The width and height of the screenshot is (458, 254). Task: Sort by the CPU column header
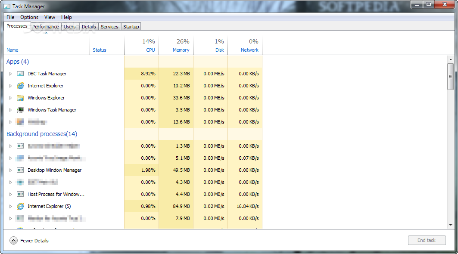[x=150, y=50]
